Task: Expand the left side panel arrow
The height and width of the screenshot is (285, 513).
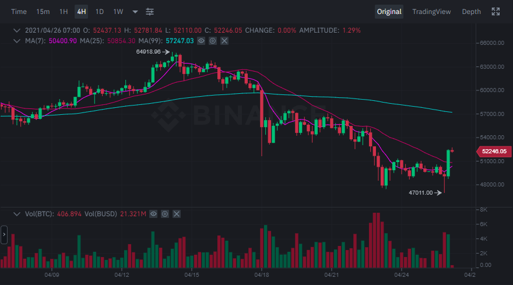Action: [3, 235]
